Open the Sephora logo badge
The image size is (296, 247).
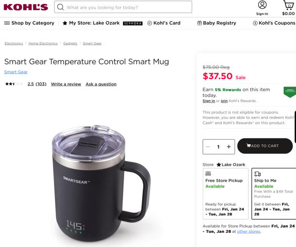[x=132, y=23]
